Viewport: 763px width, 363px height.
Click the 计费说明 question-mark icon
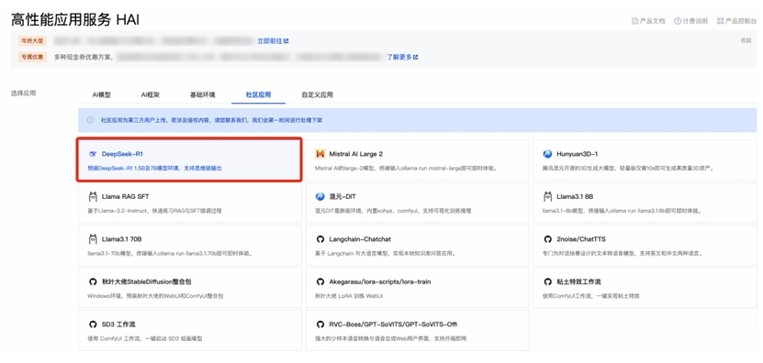tap(677, 21)
